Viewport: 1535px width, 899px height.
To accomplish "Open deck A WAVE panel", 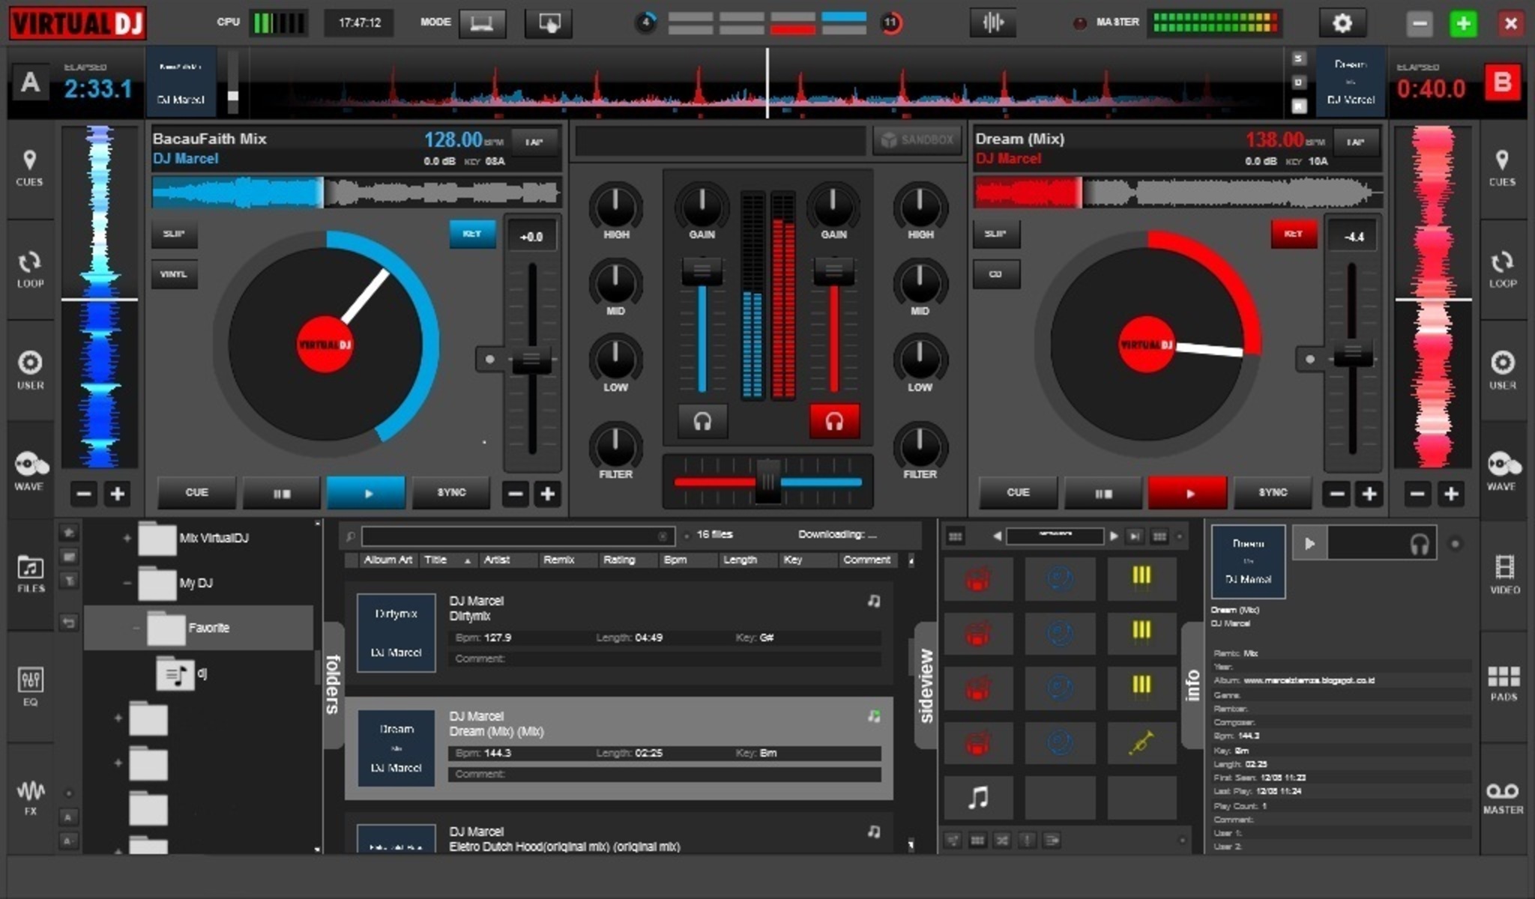I will tap(29, 472).
